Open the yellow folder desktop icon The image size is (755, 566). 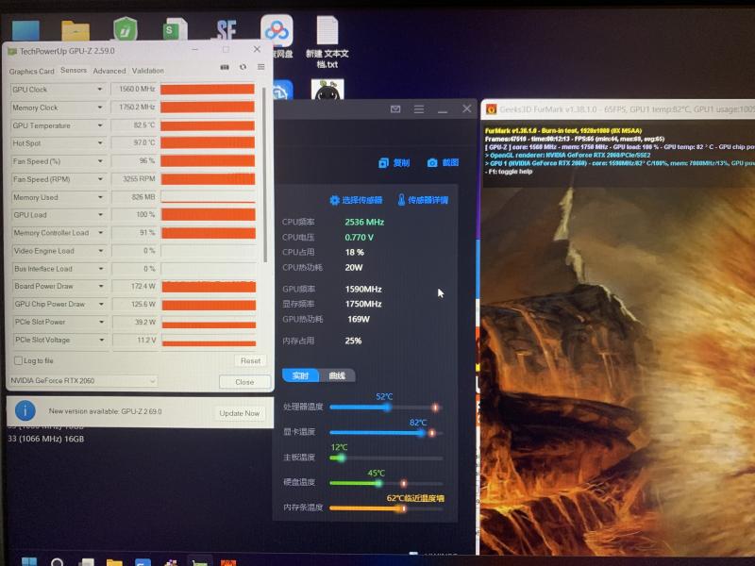pyautogui.click(x=75, y=30)
